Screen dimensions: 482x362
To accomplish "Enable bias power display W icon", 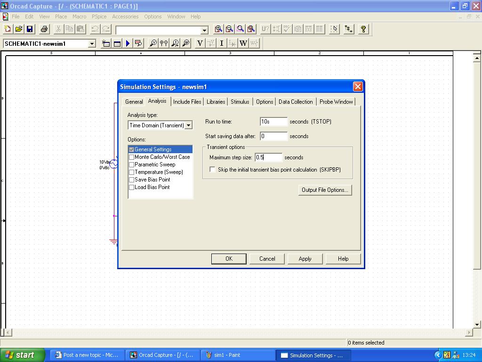I will pos(243,43).
